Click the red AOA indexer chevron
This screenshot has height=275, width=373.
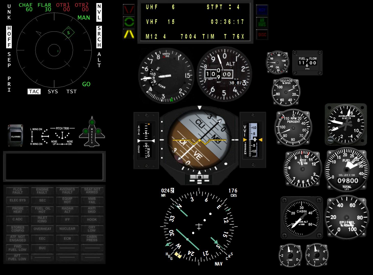[x=129, y=10]
